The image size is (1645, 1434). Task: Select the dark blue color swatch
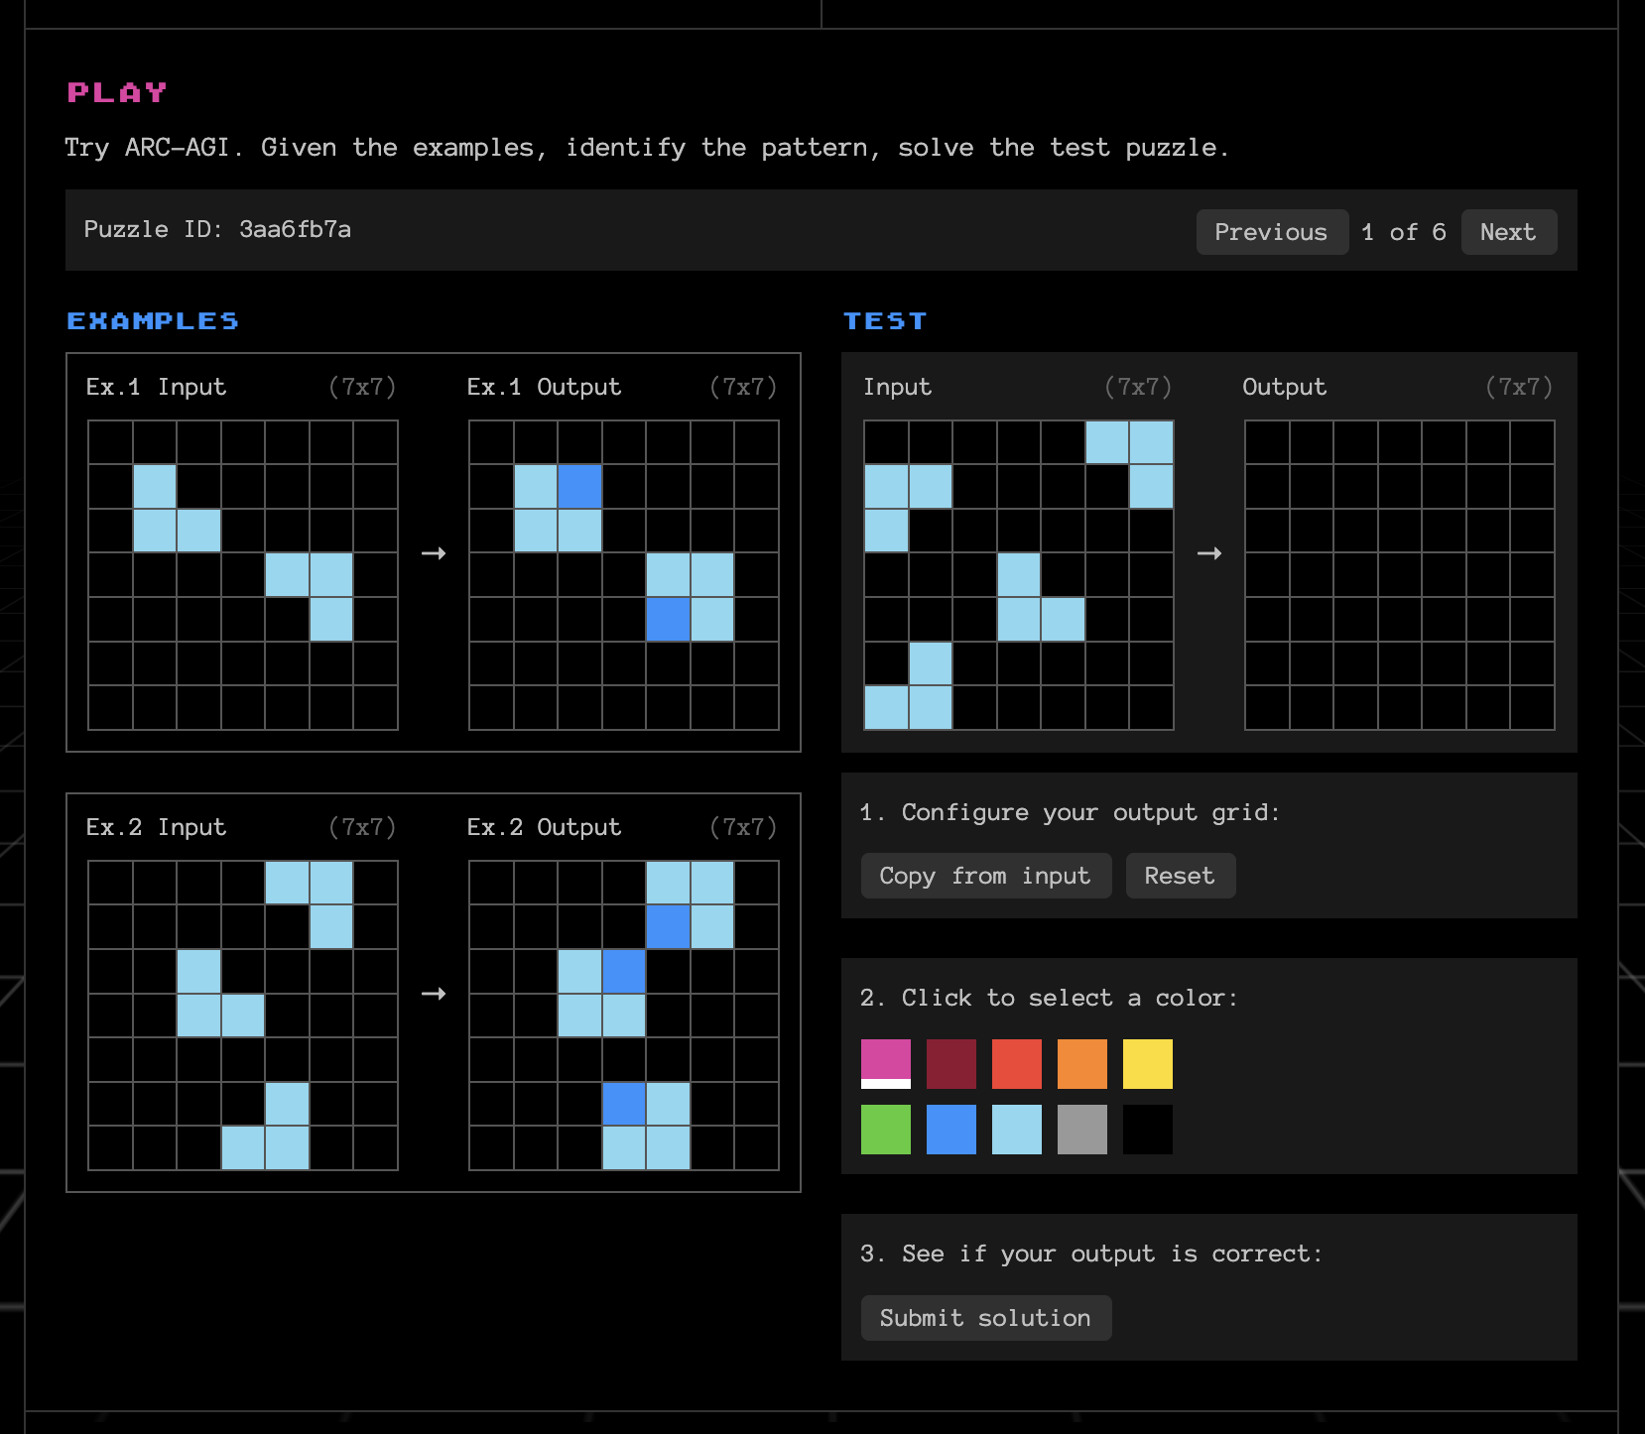(x=950, y=1129)
